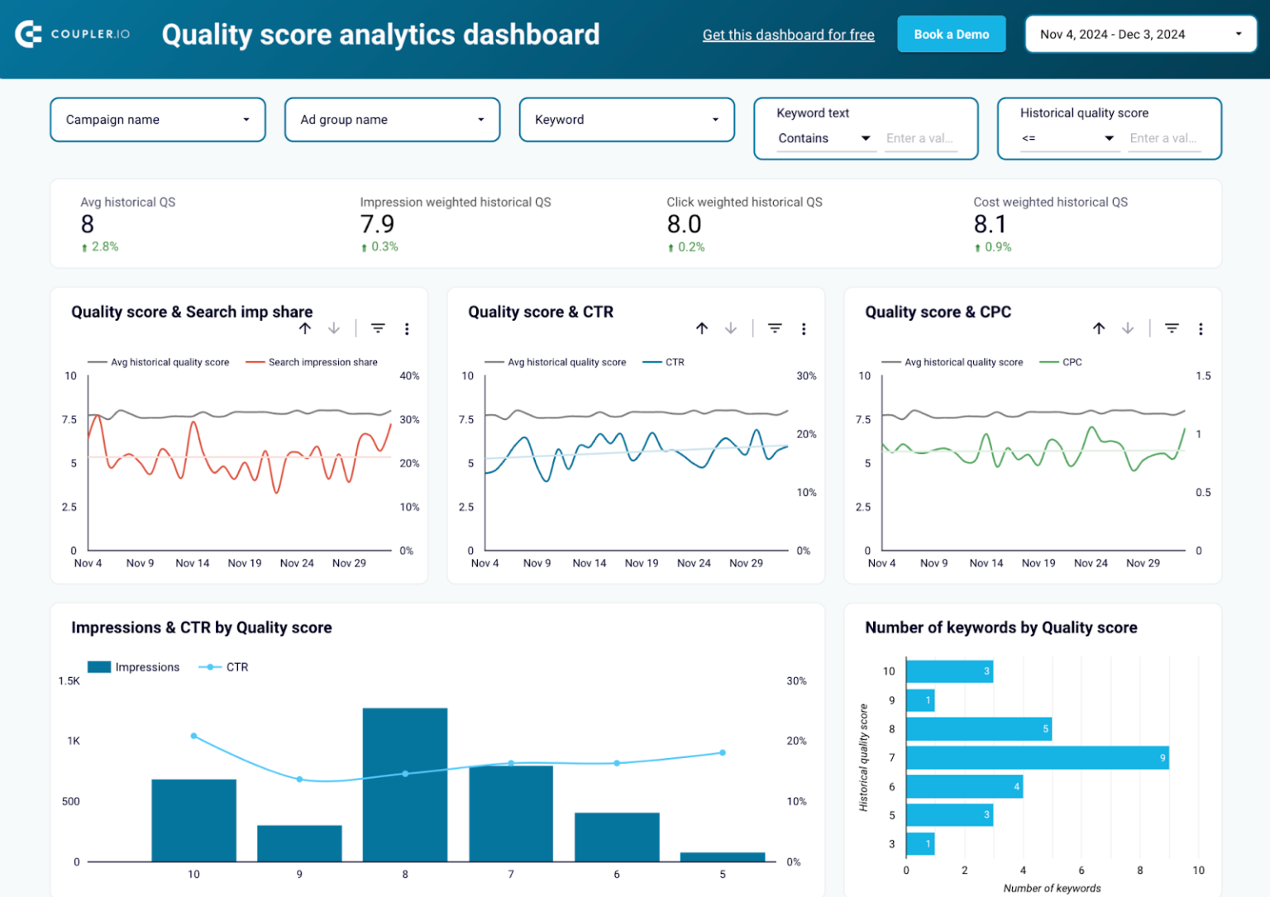Open the Campaign name dropdown

tap(157, 119)
